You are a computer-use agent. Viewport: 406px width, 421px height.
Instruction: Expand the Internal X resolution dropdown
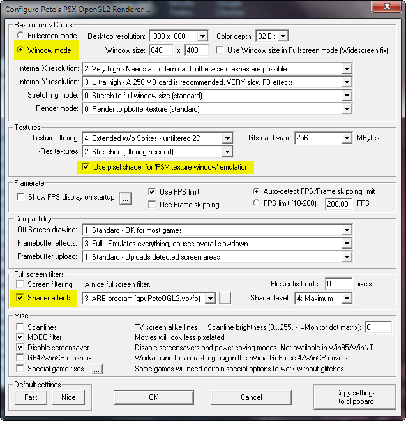(x=217, y=69)
